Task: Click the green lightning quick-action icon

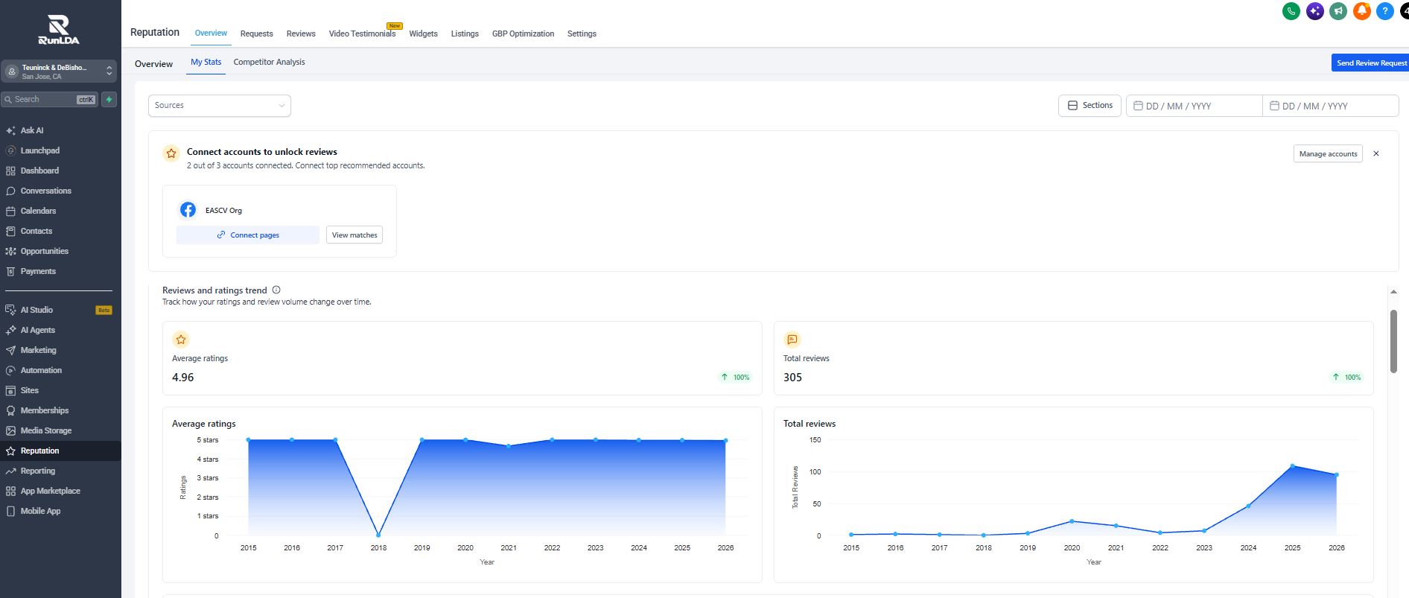Action: point(109,99)
